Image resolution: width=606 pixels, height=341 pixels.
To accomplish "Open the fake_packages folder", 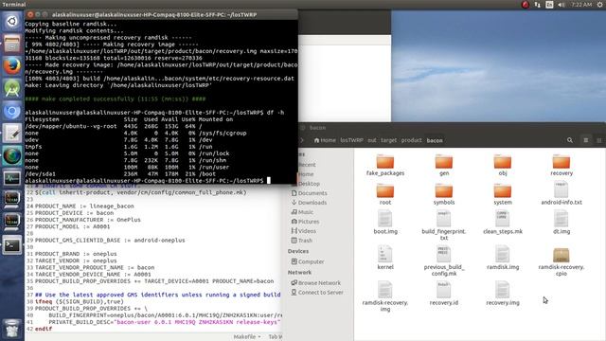I will click(x=385, y=165).
